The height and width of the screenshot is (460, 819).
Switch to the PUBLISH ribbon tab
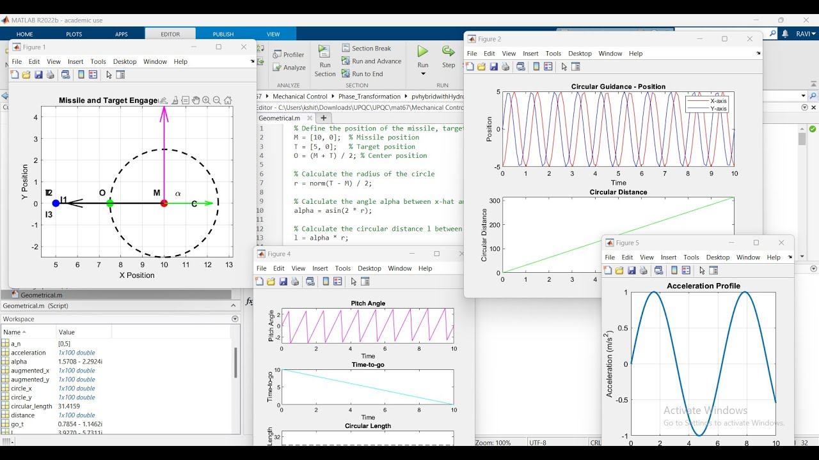coord(223,34)
